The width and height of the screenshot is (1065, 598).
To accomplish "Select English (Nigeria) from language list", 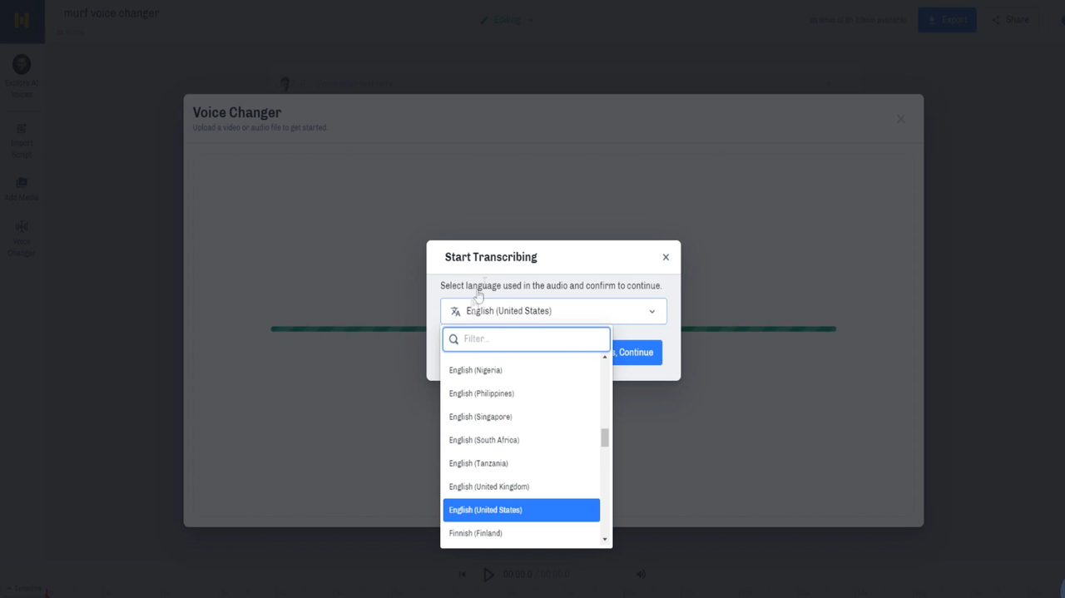I will (x=521, y=370).
